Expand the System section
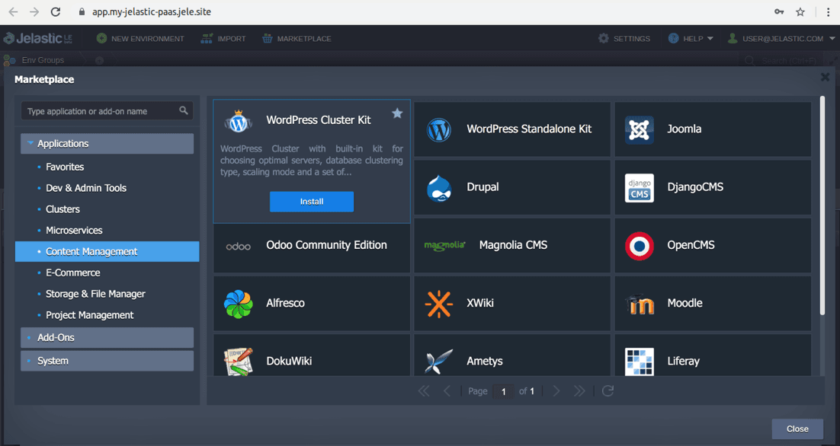Screen dimensions: 840x446 (x=107, y=361)
